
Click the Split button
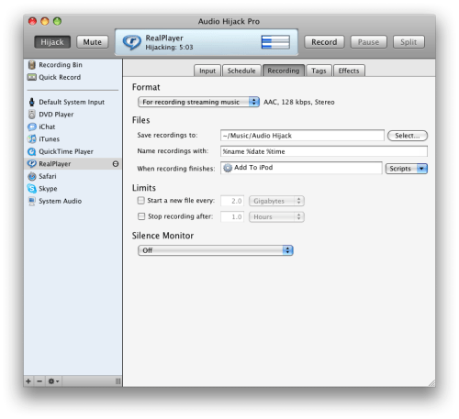pyautogui.click(x=409, y=42)
